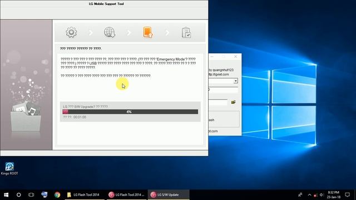Launch Google Chrome from taskbar

click(x=57, y=195)
